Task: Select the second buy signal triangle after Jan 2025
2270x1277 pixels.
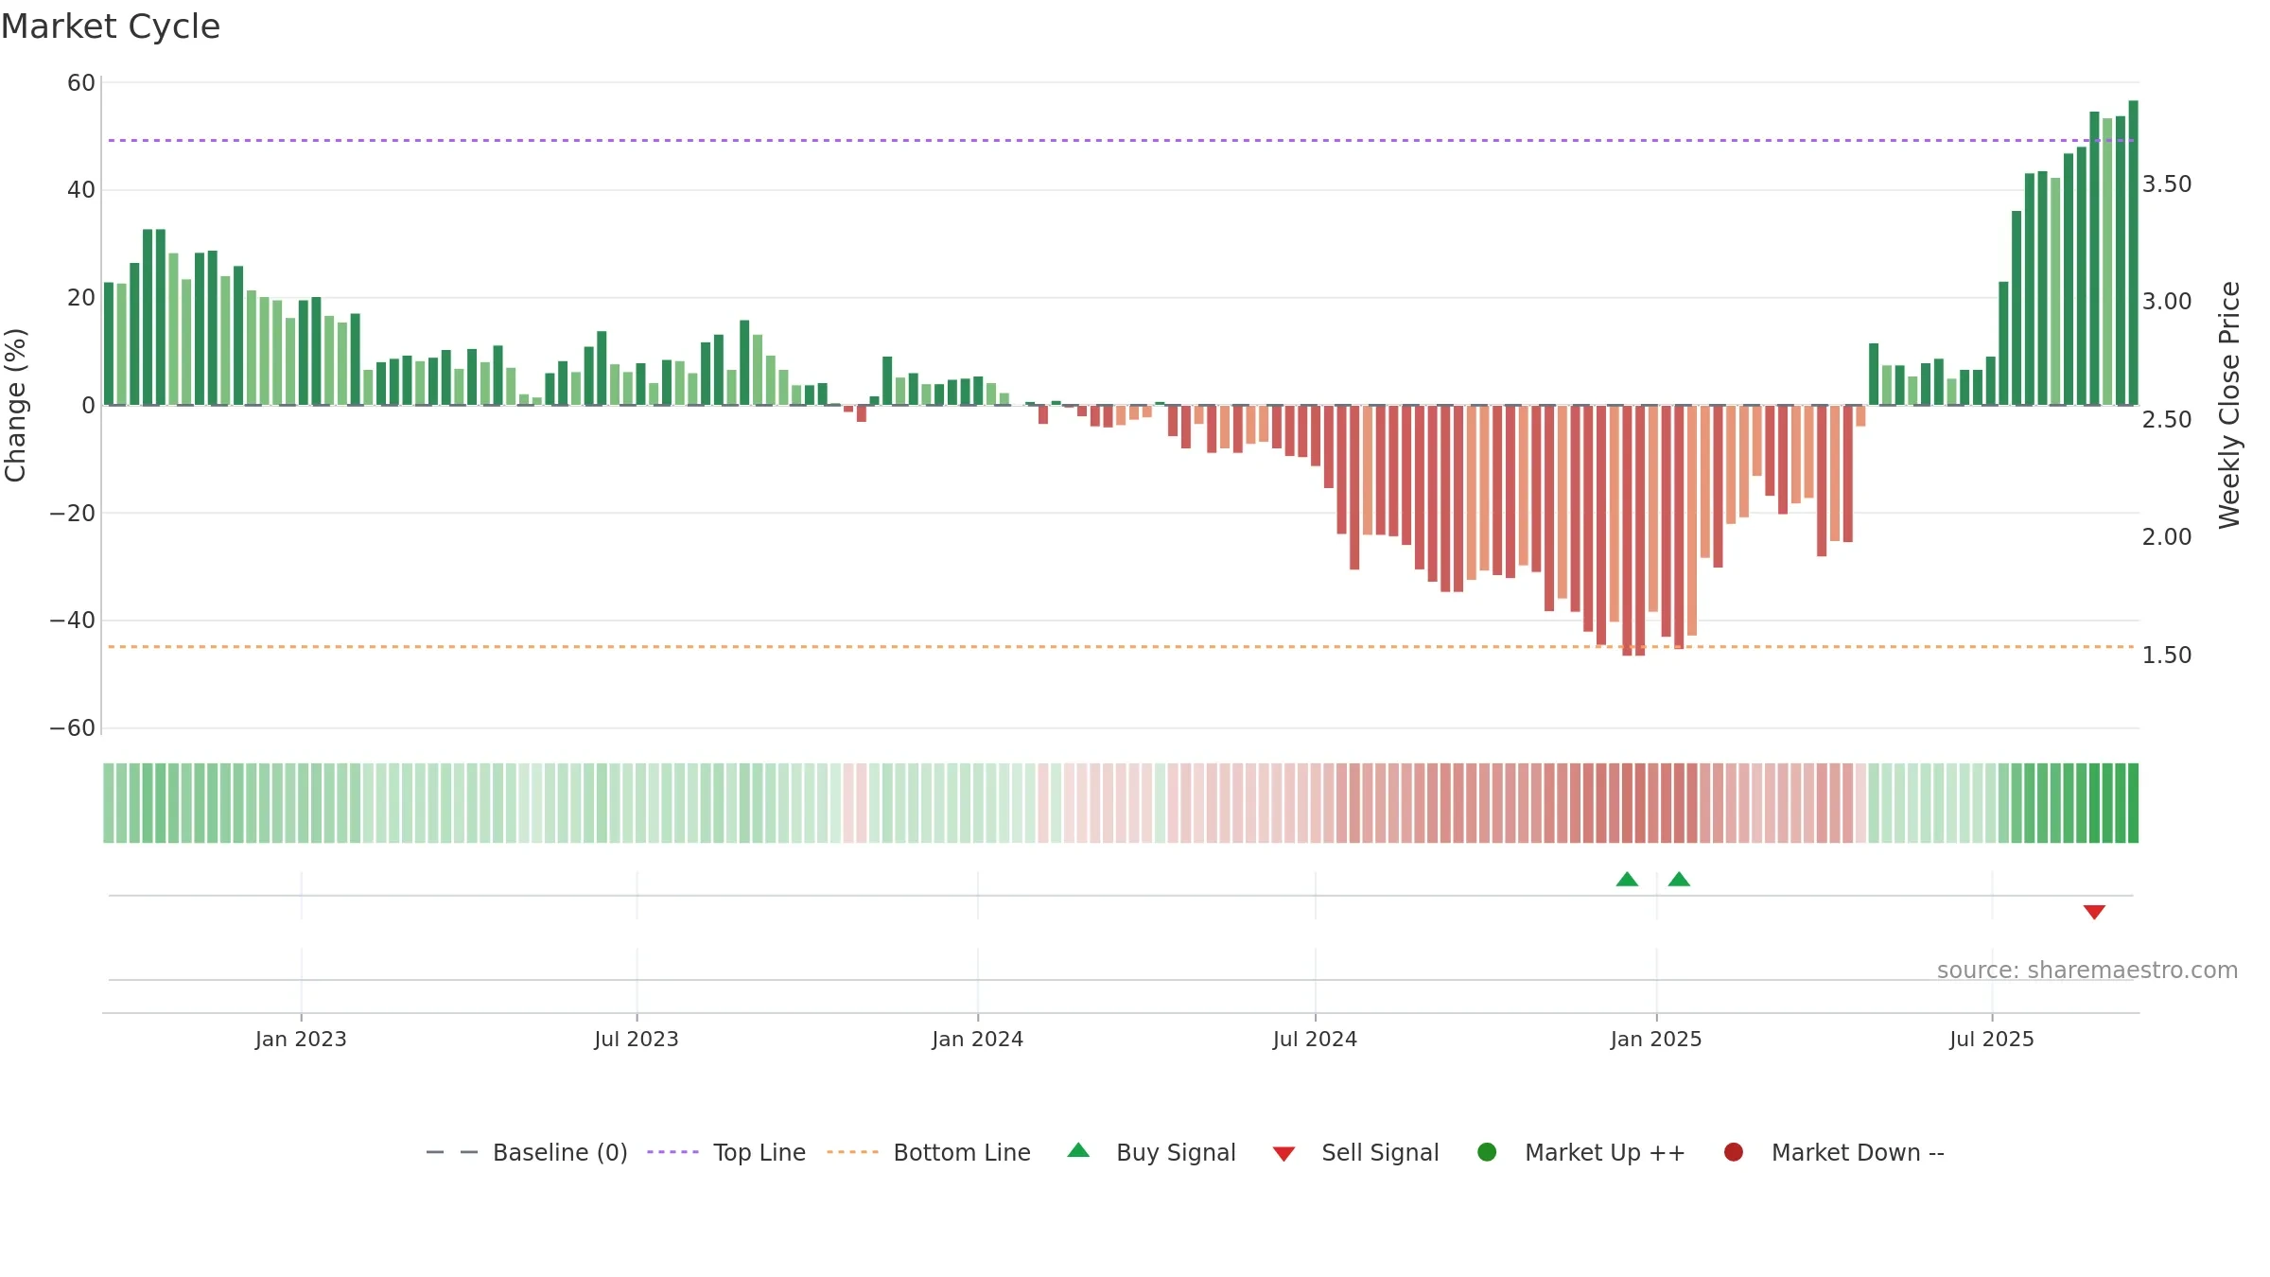Action: point(1679,880)
